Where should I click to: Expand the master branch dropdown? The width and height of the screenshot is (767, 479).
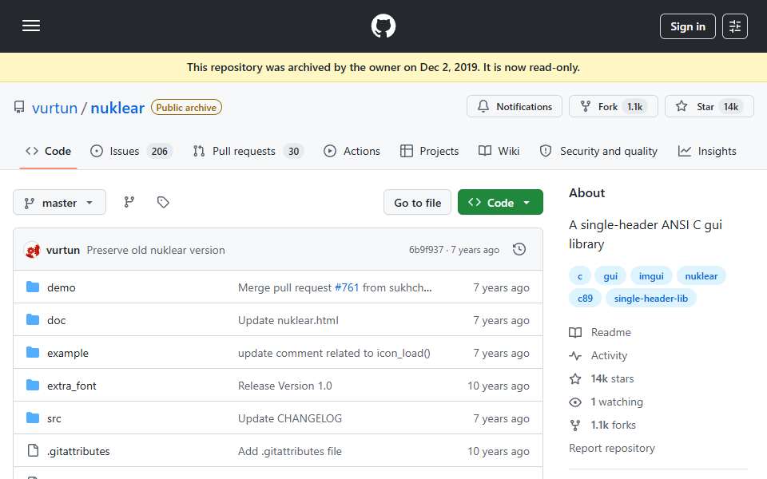coord(59,202)
